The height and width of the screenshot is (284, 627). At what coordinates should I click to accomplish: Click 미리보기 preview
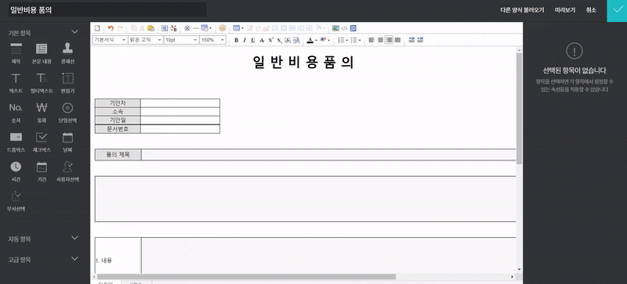[x=565, y=10]
